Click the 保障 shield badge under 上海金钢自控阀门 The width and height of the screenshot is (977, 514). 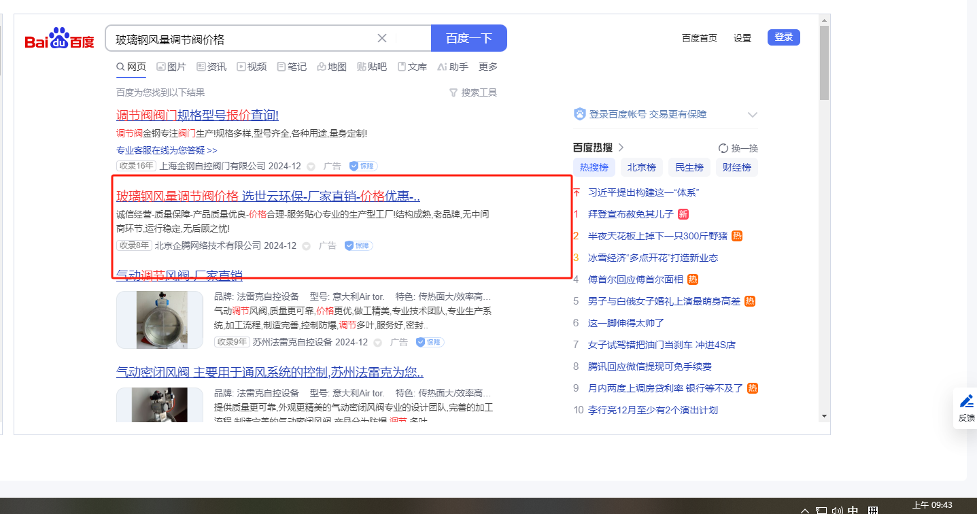(x=363, y=166)
